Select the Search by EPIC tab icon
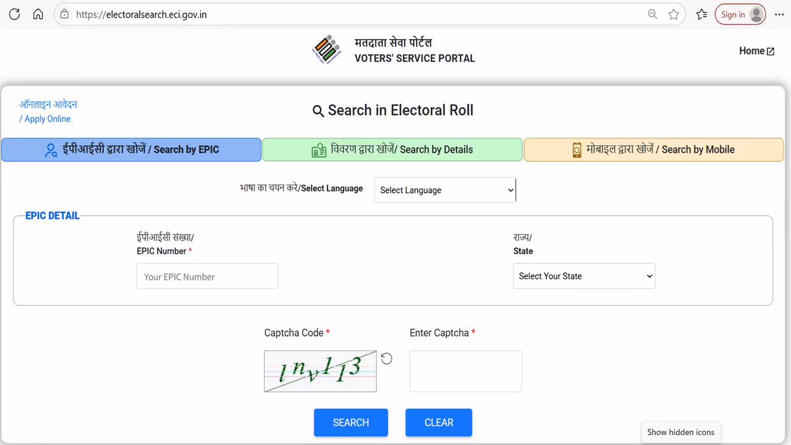The height and width of the screenshot is (445, 791). tap(51, 150)
